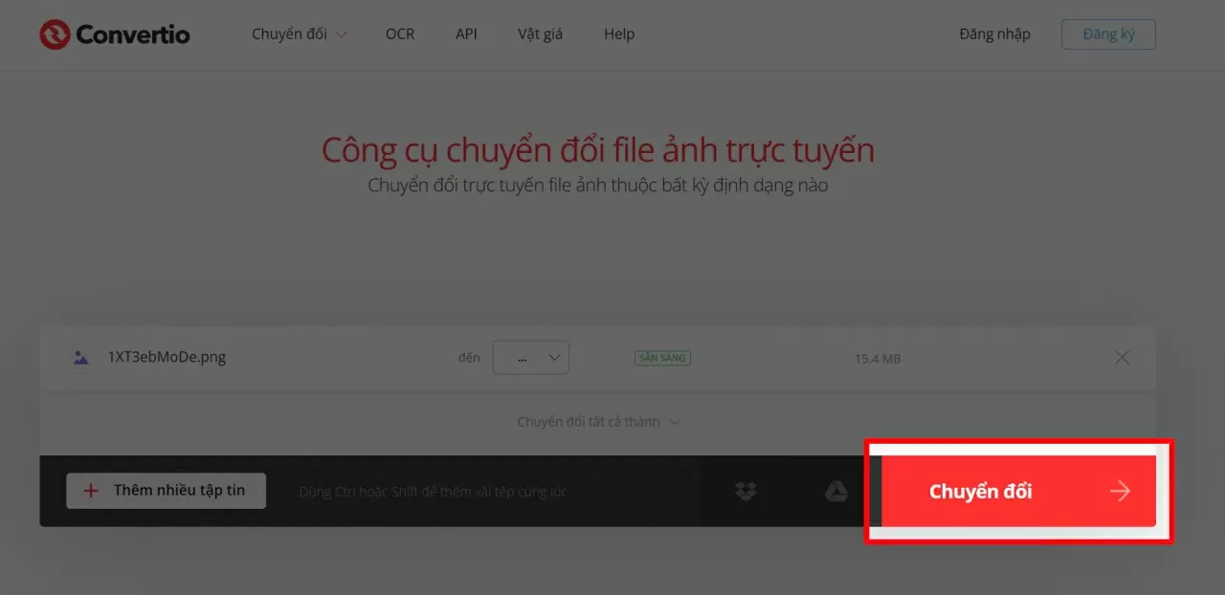Upload a file from Google Drive
The width and height of the screenshot is (1225, 595).
[836, 491]
